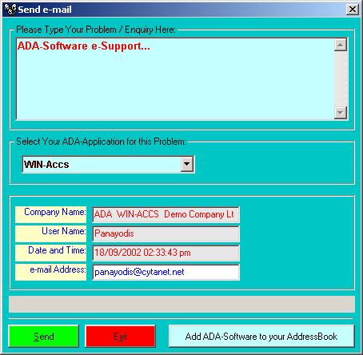Close the Send e-mail dialog
The height and width of the screenshot is (355, 363).
(x=353, y=10)
